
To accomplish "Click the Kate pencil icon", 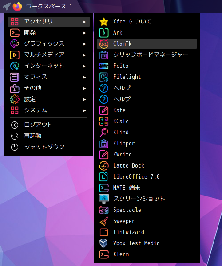I will coord(104,110).
